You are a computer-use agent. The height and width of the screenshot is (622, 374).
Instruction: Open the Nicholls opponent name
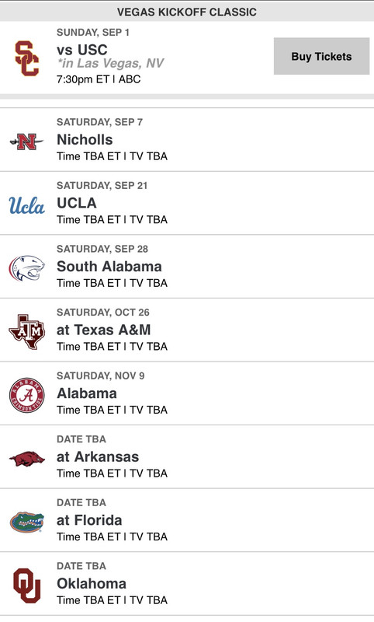click(85, 140)
